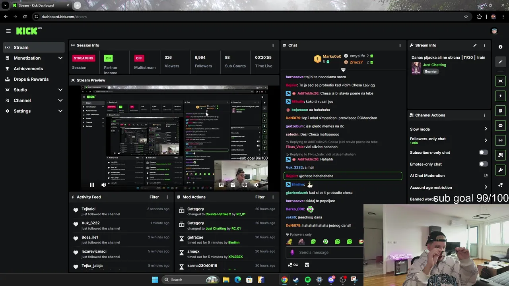Open the shop icon below the chat box
The height and width of the screenshot is (286, 509).
(x=307, y=265)
